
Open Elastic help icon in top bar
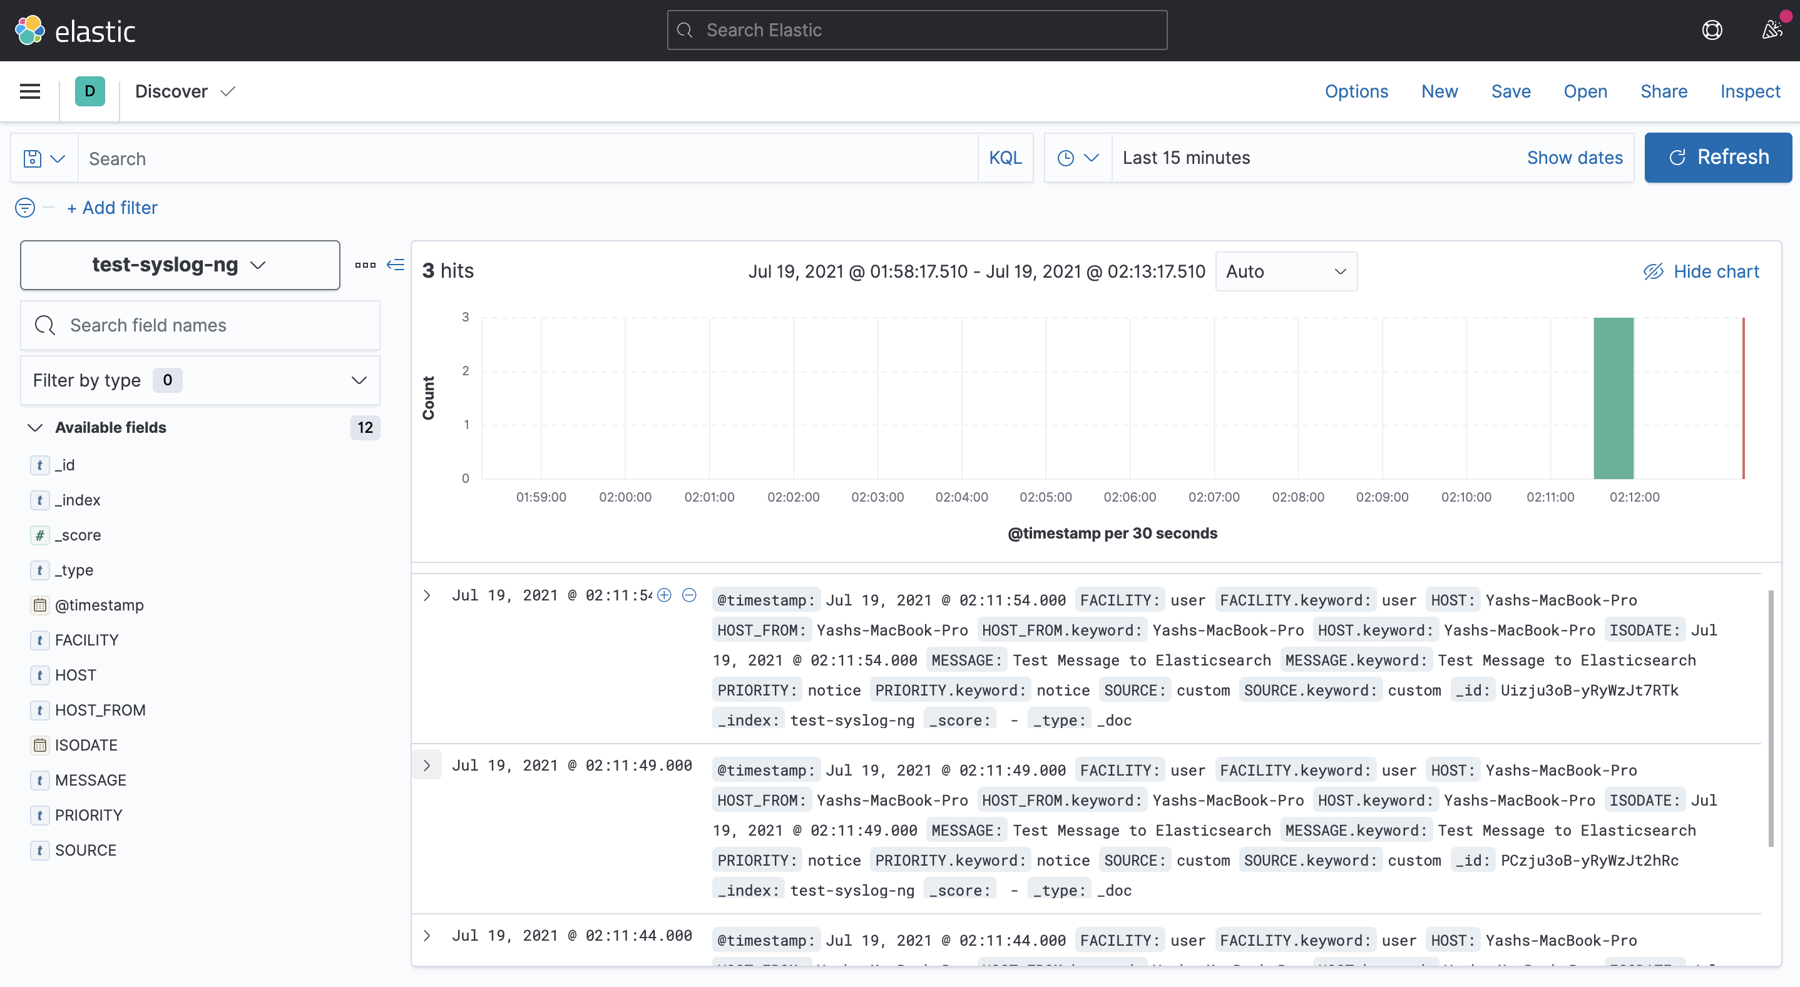click(1712, 30)
